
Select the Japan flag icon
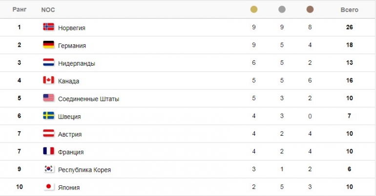(x=49, y=186)
